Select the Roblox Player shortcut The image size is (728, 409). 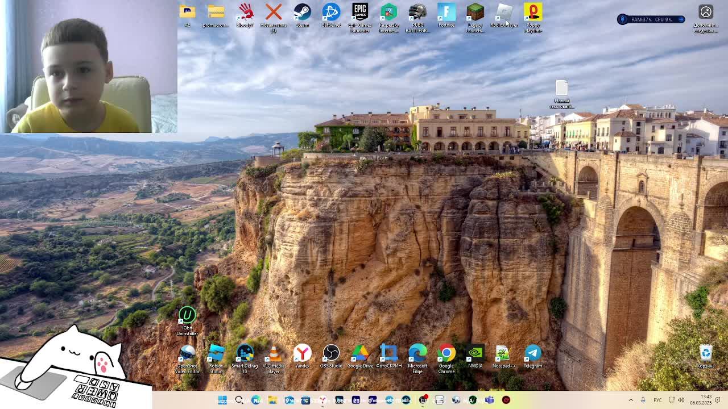(504, 16)
